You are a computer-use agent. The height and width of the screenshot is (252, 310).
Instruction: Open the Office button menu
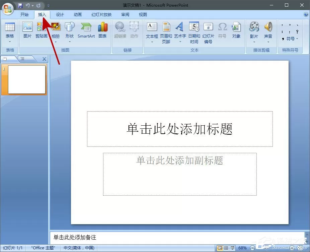pos(8,9)
